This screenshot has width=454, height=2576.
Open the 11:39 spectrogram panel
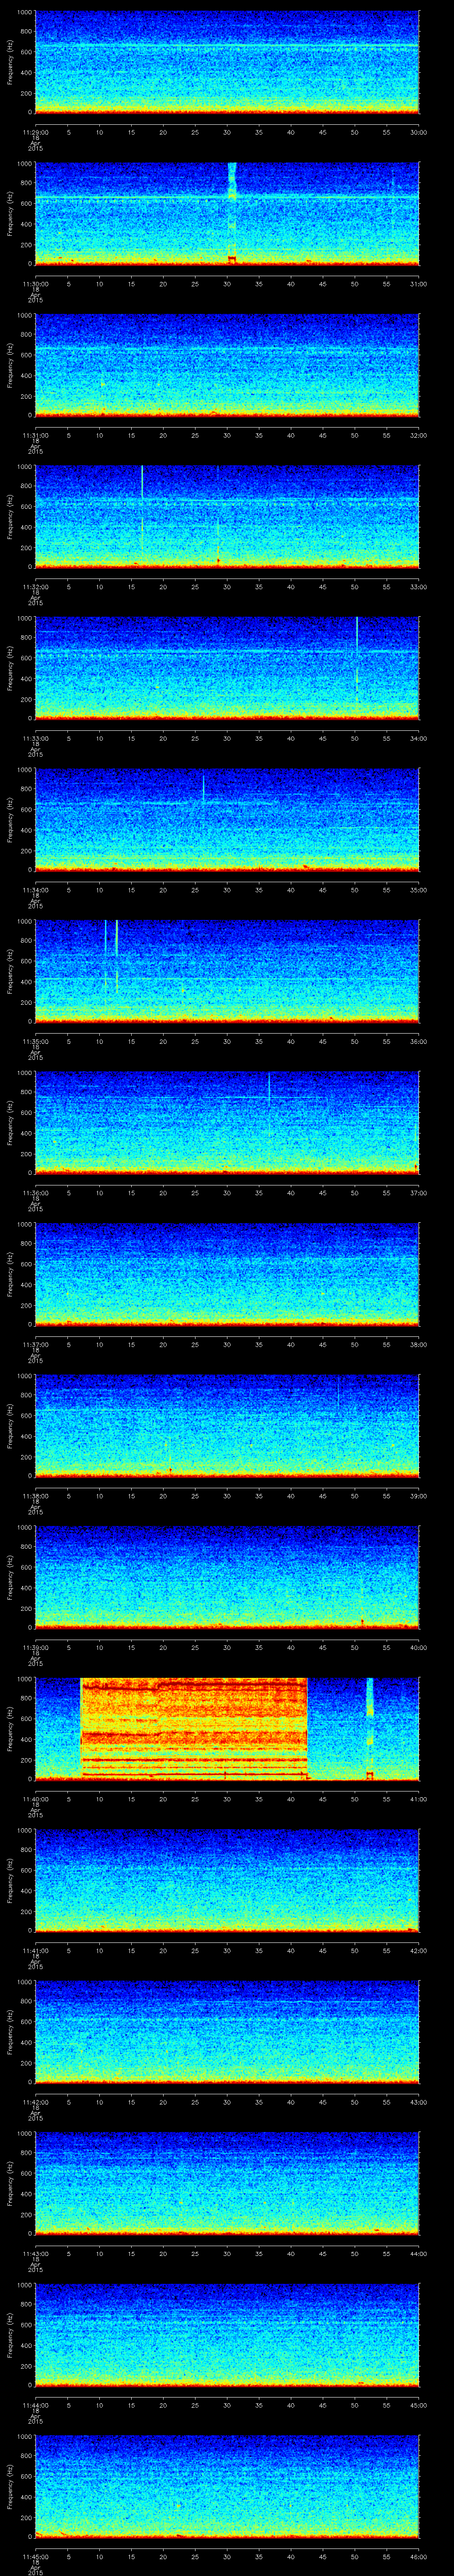click(x=227, y=1576)
